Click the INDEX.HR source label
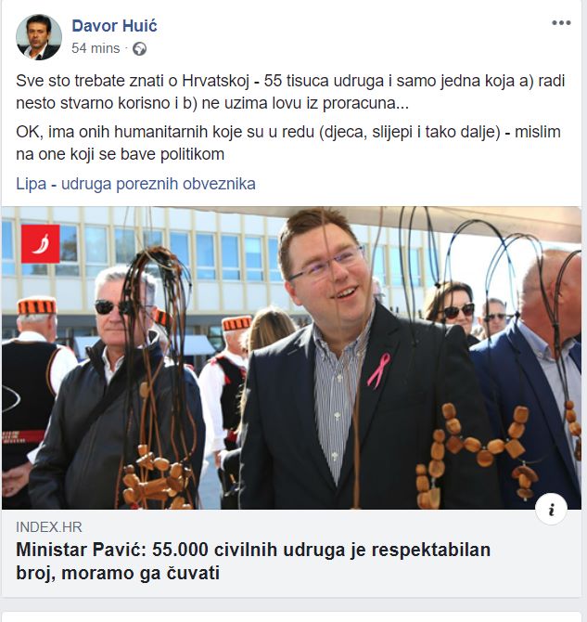Screen dimensions: 587x622 pos(49,527)
